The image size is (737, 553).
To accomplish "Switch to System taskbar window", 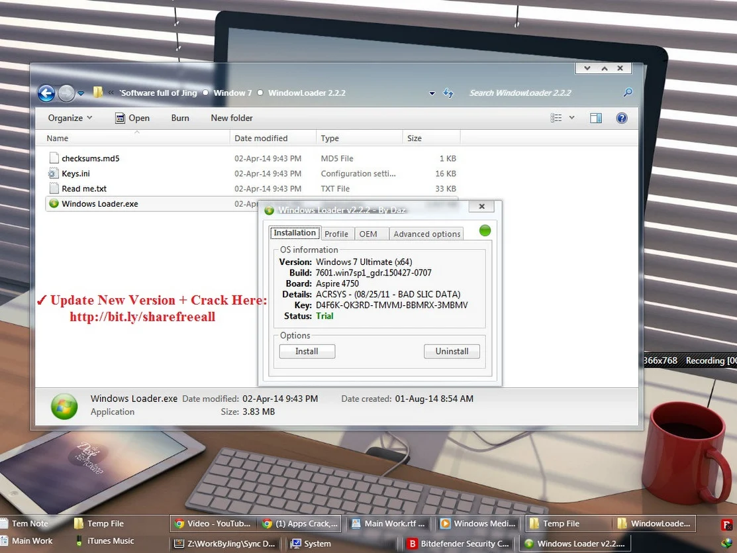I will pyautogui.click(x=342, y=544).
